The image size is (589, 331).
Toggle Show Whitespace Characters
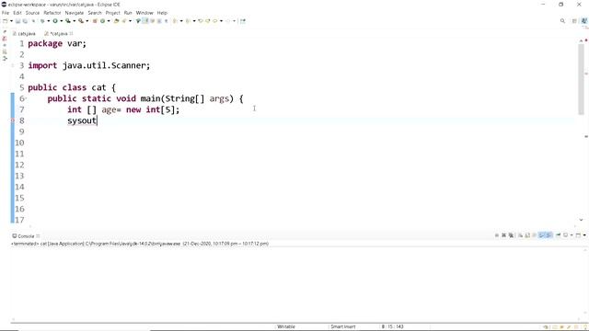166,21
